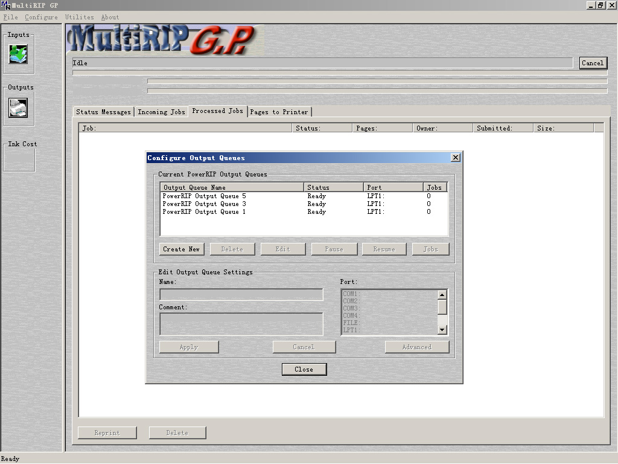Click the Advanced button
618x464 pixels.
coord(417,347)
